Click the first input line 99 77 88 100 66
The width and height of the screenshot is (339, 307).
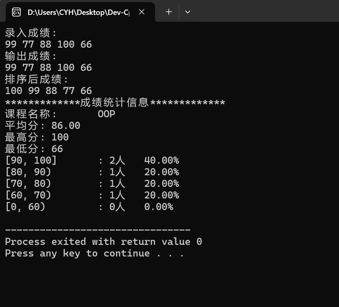click(48, 44)
